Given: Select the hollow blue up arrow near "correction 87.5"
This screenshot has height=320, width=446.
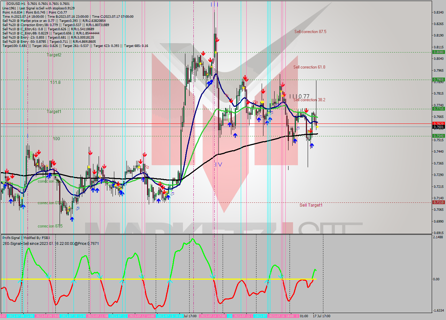Looking at the screenshot, I should tap(78, 209).
